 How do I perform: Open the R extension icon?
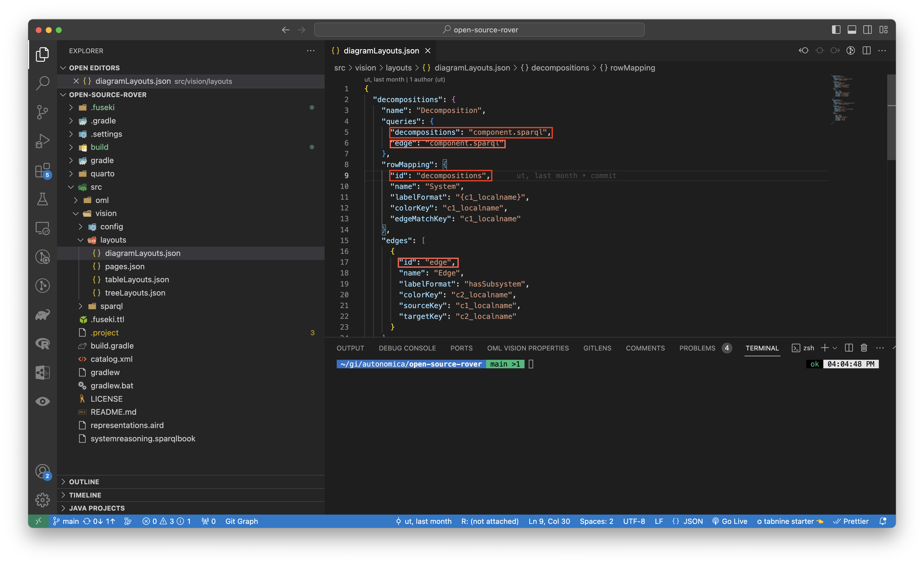42,343
